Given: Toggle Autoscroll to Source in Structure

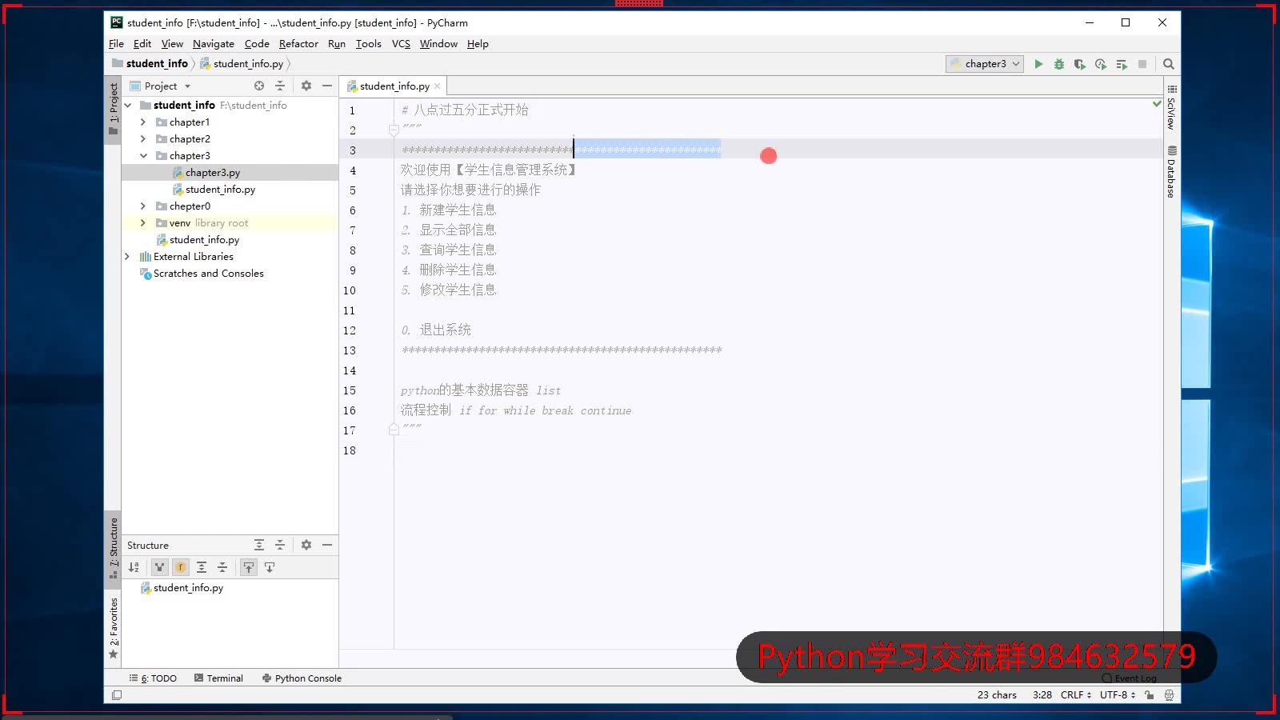Looking at the screenshot, I should pyautogui.click(x=249, y=567).
